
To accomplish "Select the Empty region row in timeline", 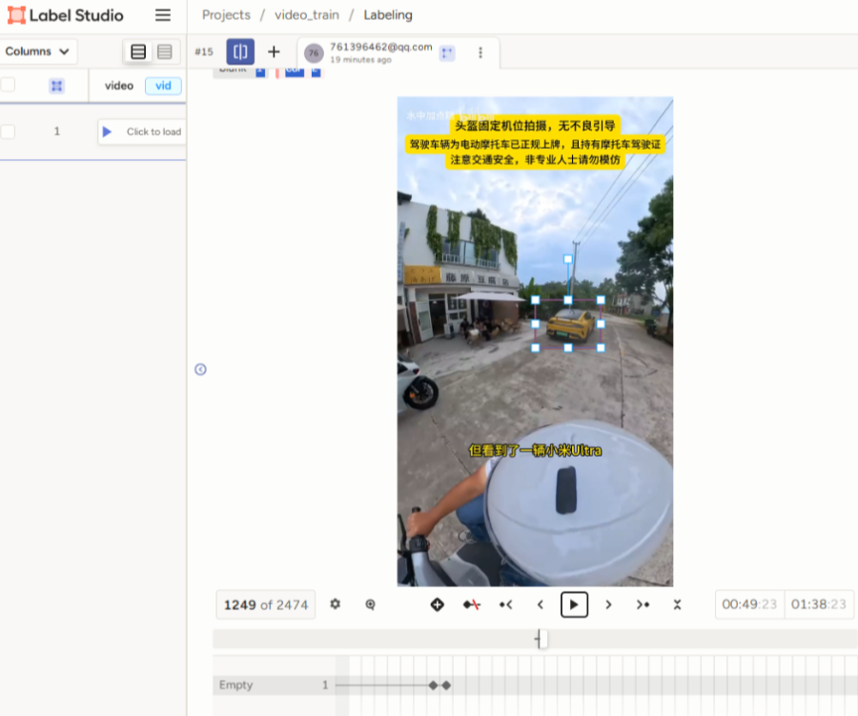I will tap(535, 685).
